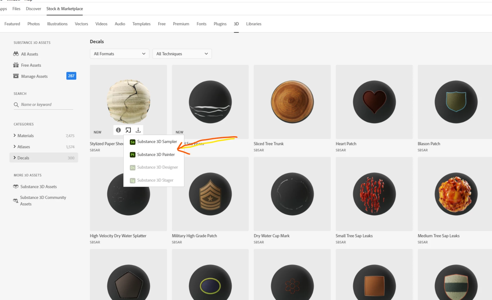Go to All Assets in sidebar
The height and width of the screenshot is (300, 492).
point(30,54)
